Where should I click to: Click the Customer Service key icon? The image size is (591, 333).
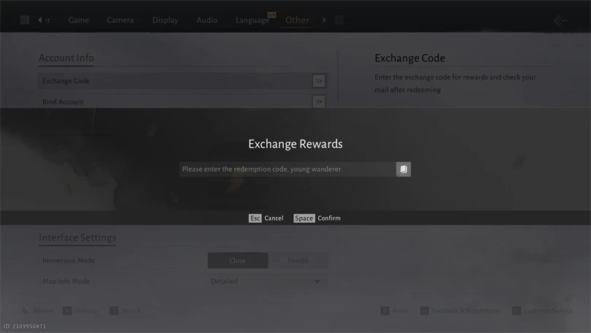517,311
